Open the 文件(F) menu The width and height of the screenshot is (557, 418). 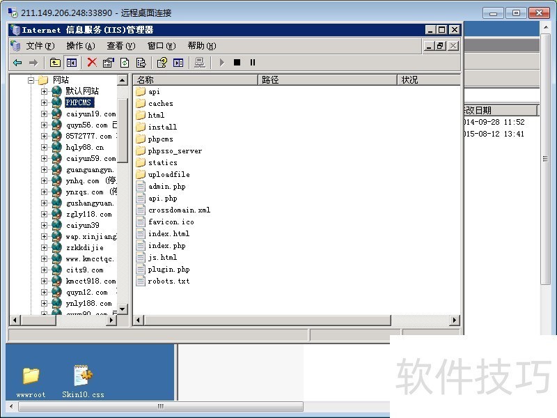(40, 46)
